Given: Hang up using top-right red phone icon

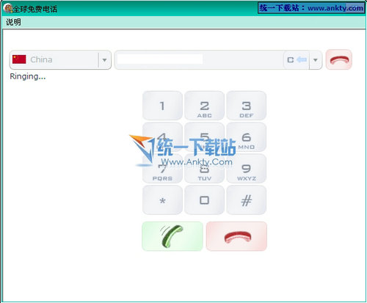Looking at the screenshot, I should (x=339, y=59).
